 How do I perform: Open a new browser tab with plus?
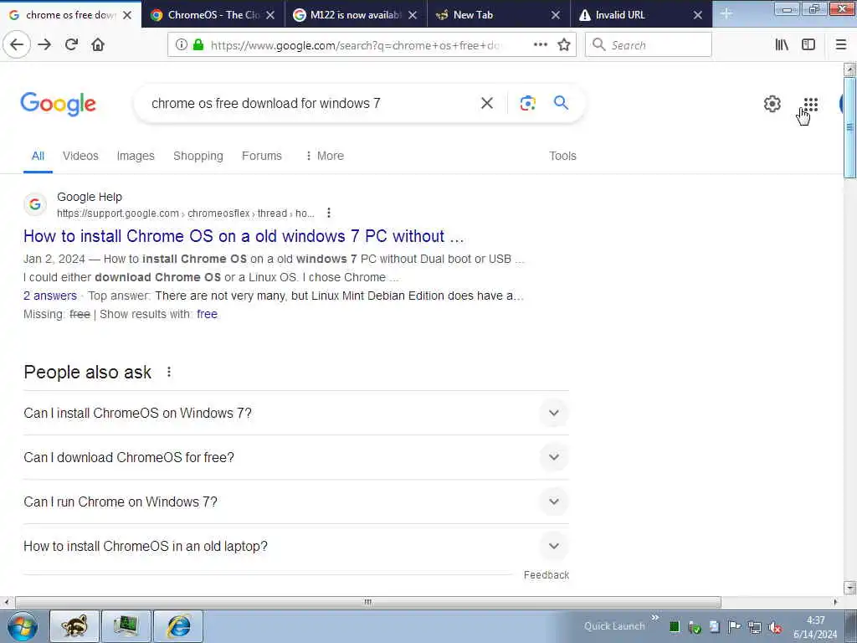[x=726, y=13]
